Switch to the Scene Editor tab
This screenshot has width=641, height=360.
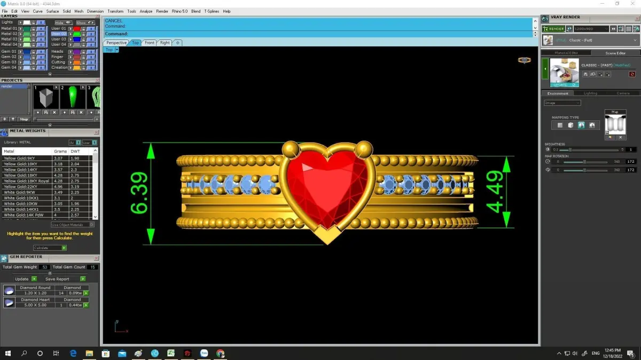[615, 53]
